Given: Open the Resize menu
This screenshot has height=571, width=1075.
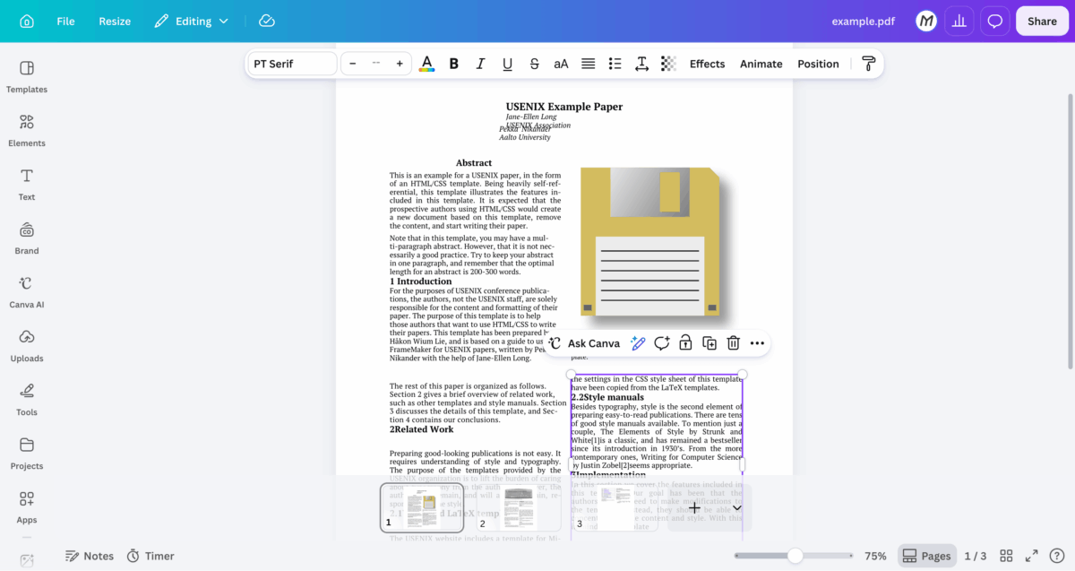Looking at the screenshot, I should point(115,21).
